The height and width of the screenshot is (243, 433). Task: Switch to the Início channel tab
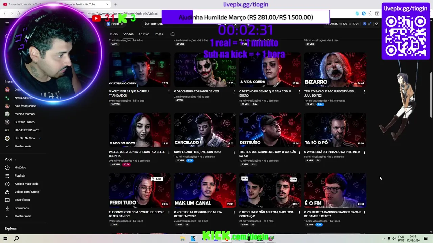[x=114, y=34]
